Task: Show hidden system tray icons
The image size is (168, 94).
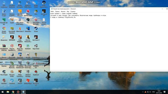Action: pos(143,92)
